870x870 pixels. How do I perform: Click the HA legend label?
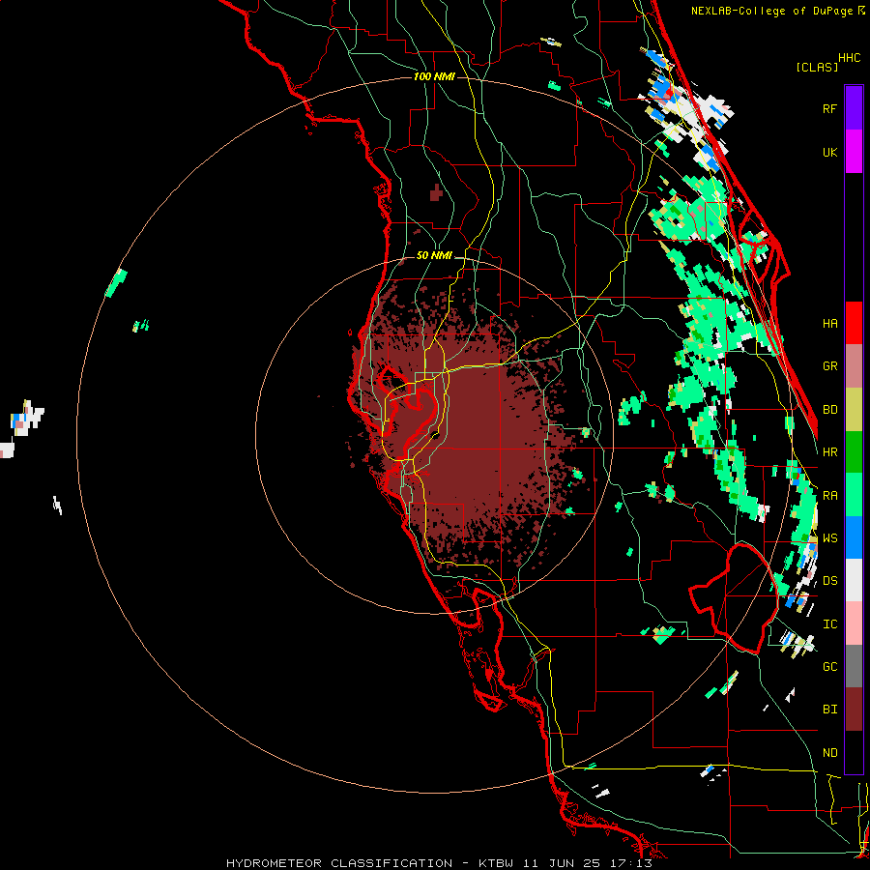(829, 324)
